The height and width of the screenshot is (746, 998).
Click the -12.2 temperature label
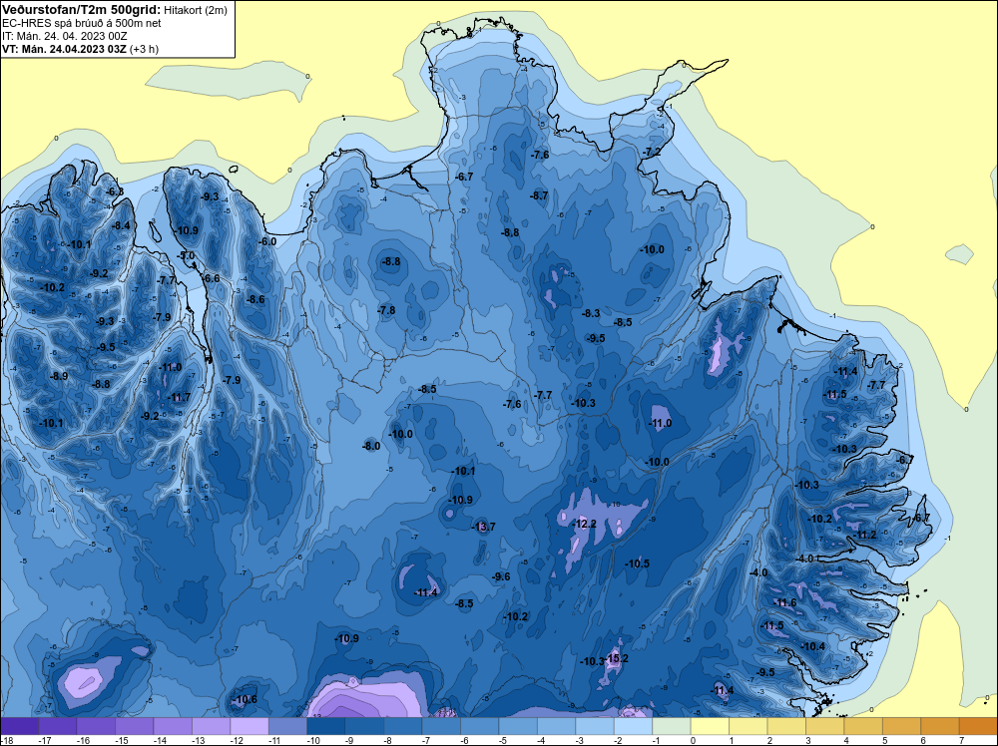(x=585, y=524)
